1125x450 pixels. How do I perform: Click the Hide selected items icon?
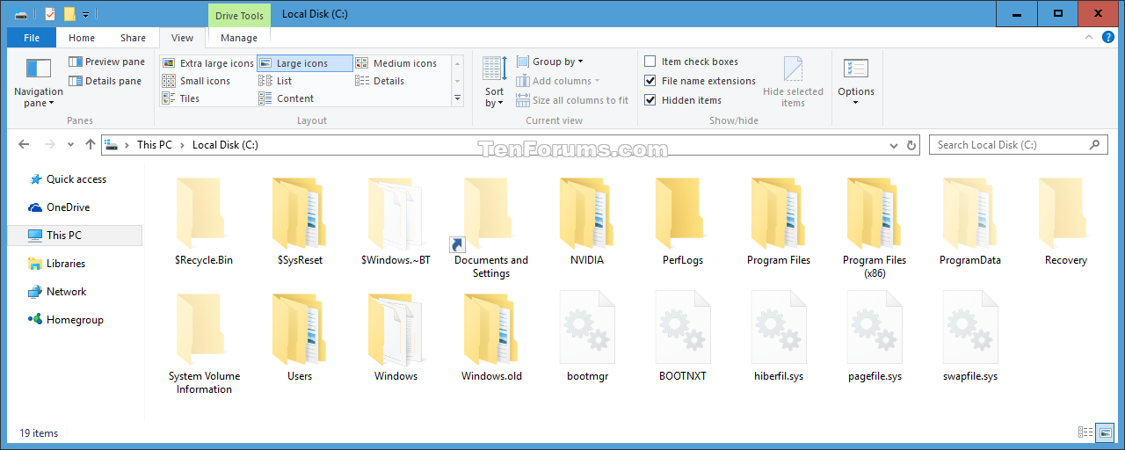(x=793, y=69)
